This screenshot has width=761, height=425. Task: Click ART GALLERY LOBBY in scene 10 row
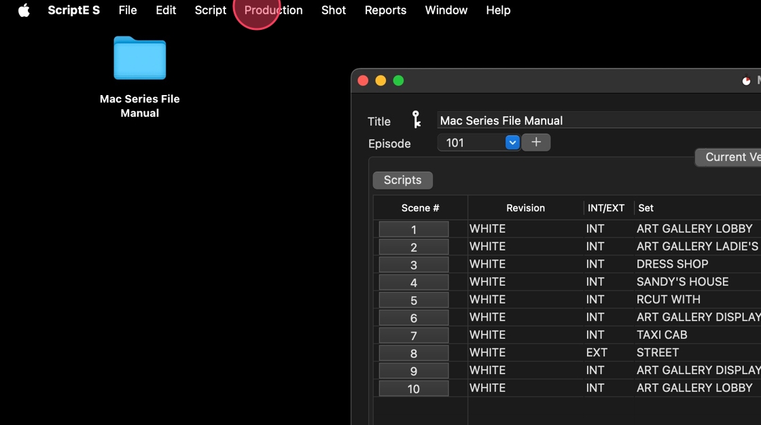pos(694,388)
